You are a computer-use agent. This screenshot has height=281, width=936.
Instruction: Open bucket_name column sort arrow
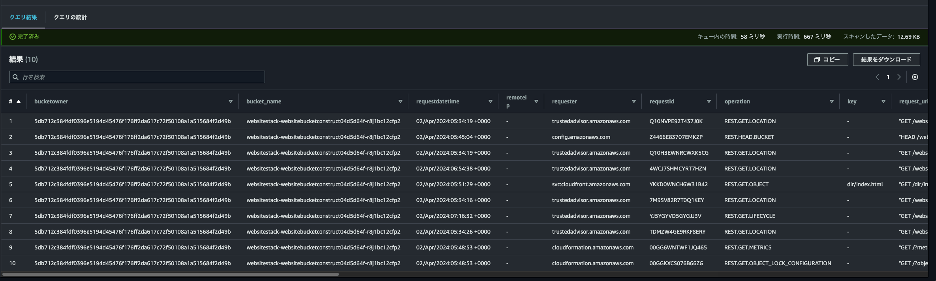(x=400, y=101)
